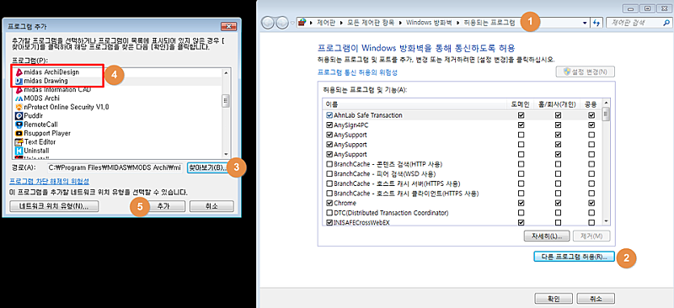
Task: Click the allowed programs list scrollbar thumb
Action: (x=606, y=114)
